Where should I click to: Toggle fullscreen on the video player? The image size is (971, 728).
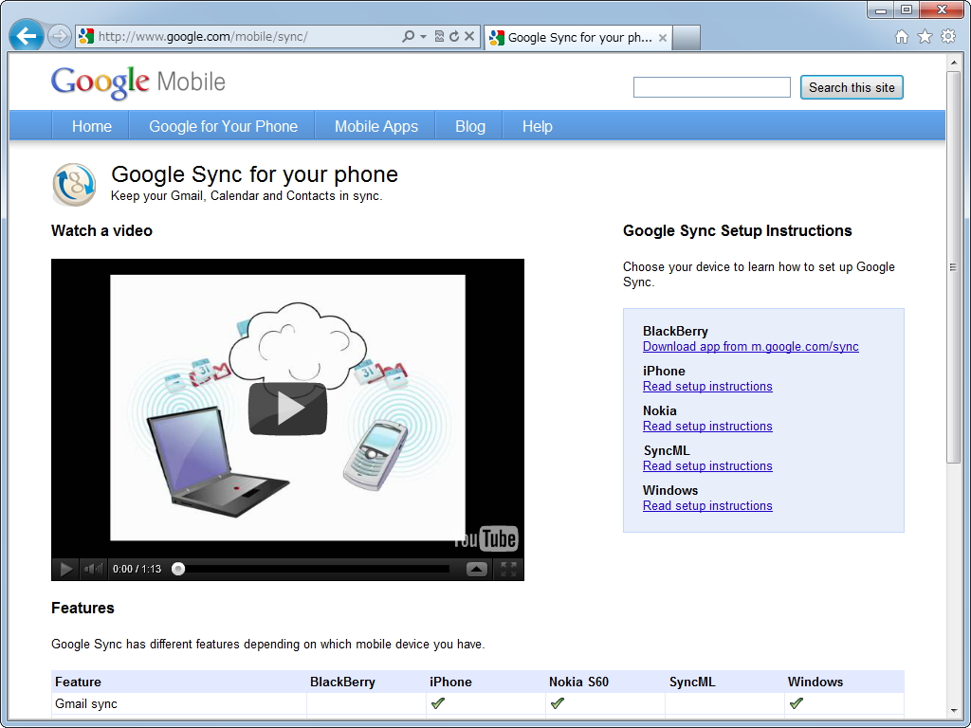click(x=508, y=569)
